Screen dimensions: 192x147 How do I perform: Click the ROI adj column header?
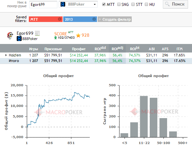click(x=117, y=48)
